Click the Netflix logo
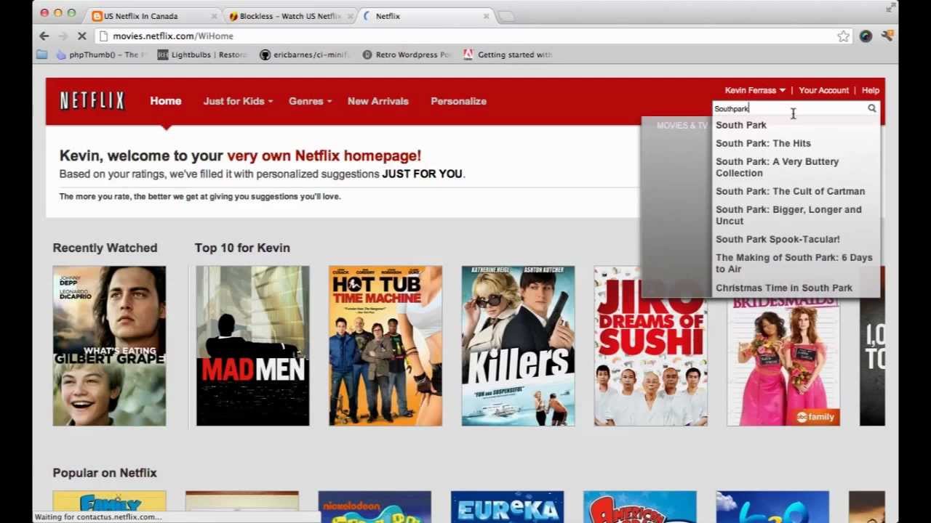 coord(92,101)
